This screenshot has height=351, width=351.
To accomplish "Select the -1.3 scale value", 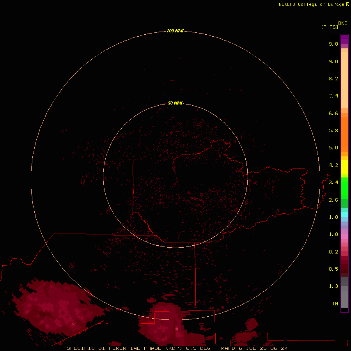I will [332, 286].
